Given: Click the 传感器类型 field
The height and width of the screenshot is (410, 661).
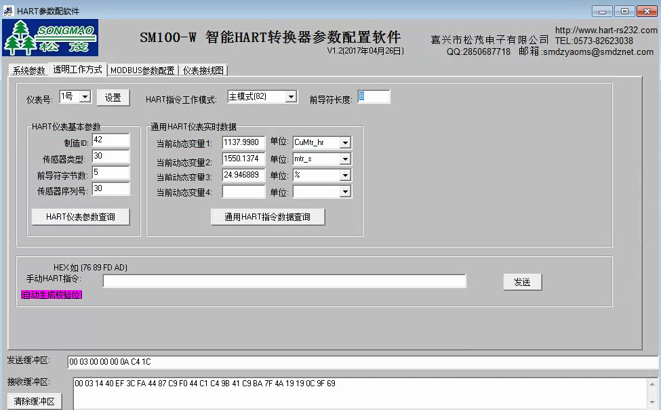Looking at the screenshot, I should tap(111, 156).
